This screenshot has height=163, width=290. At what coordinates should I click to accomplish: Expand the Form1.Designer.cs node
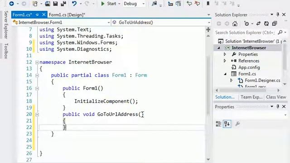pos(231,81)
